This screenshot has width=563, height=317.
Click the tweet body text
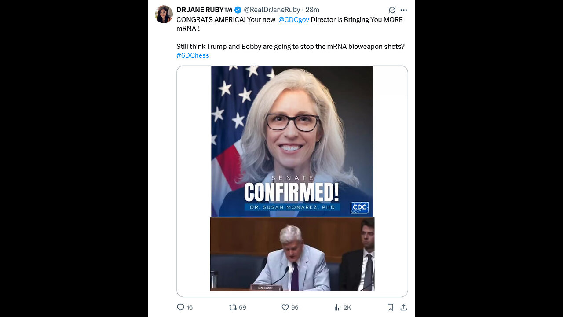click(290, 37)
